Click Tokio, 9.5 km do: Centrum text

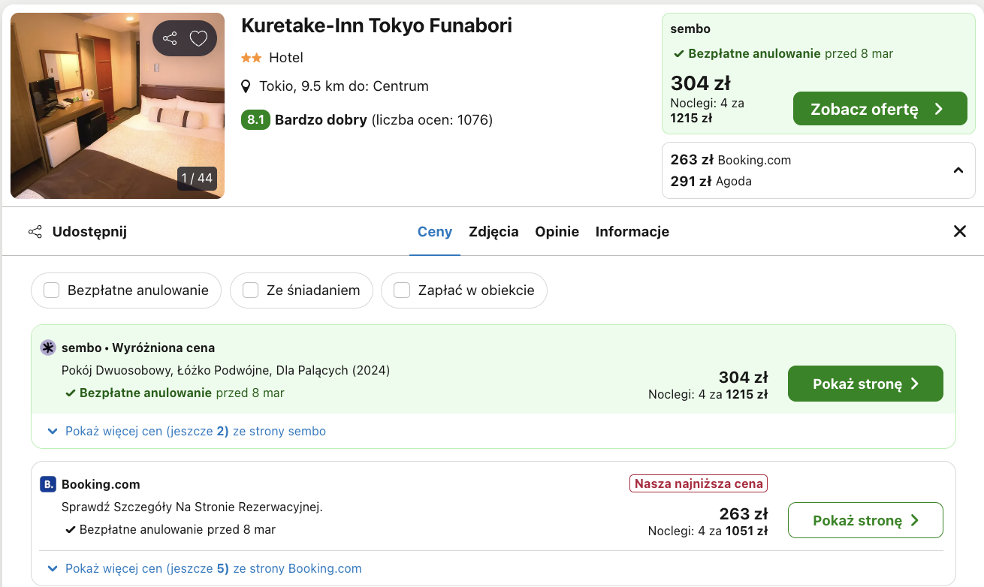pyautogui.click(x=344, y=86)
